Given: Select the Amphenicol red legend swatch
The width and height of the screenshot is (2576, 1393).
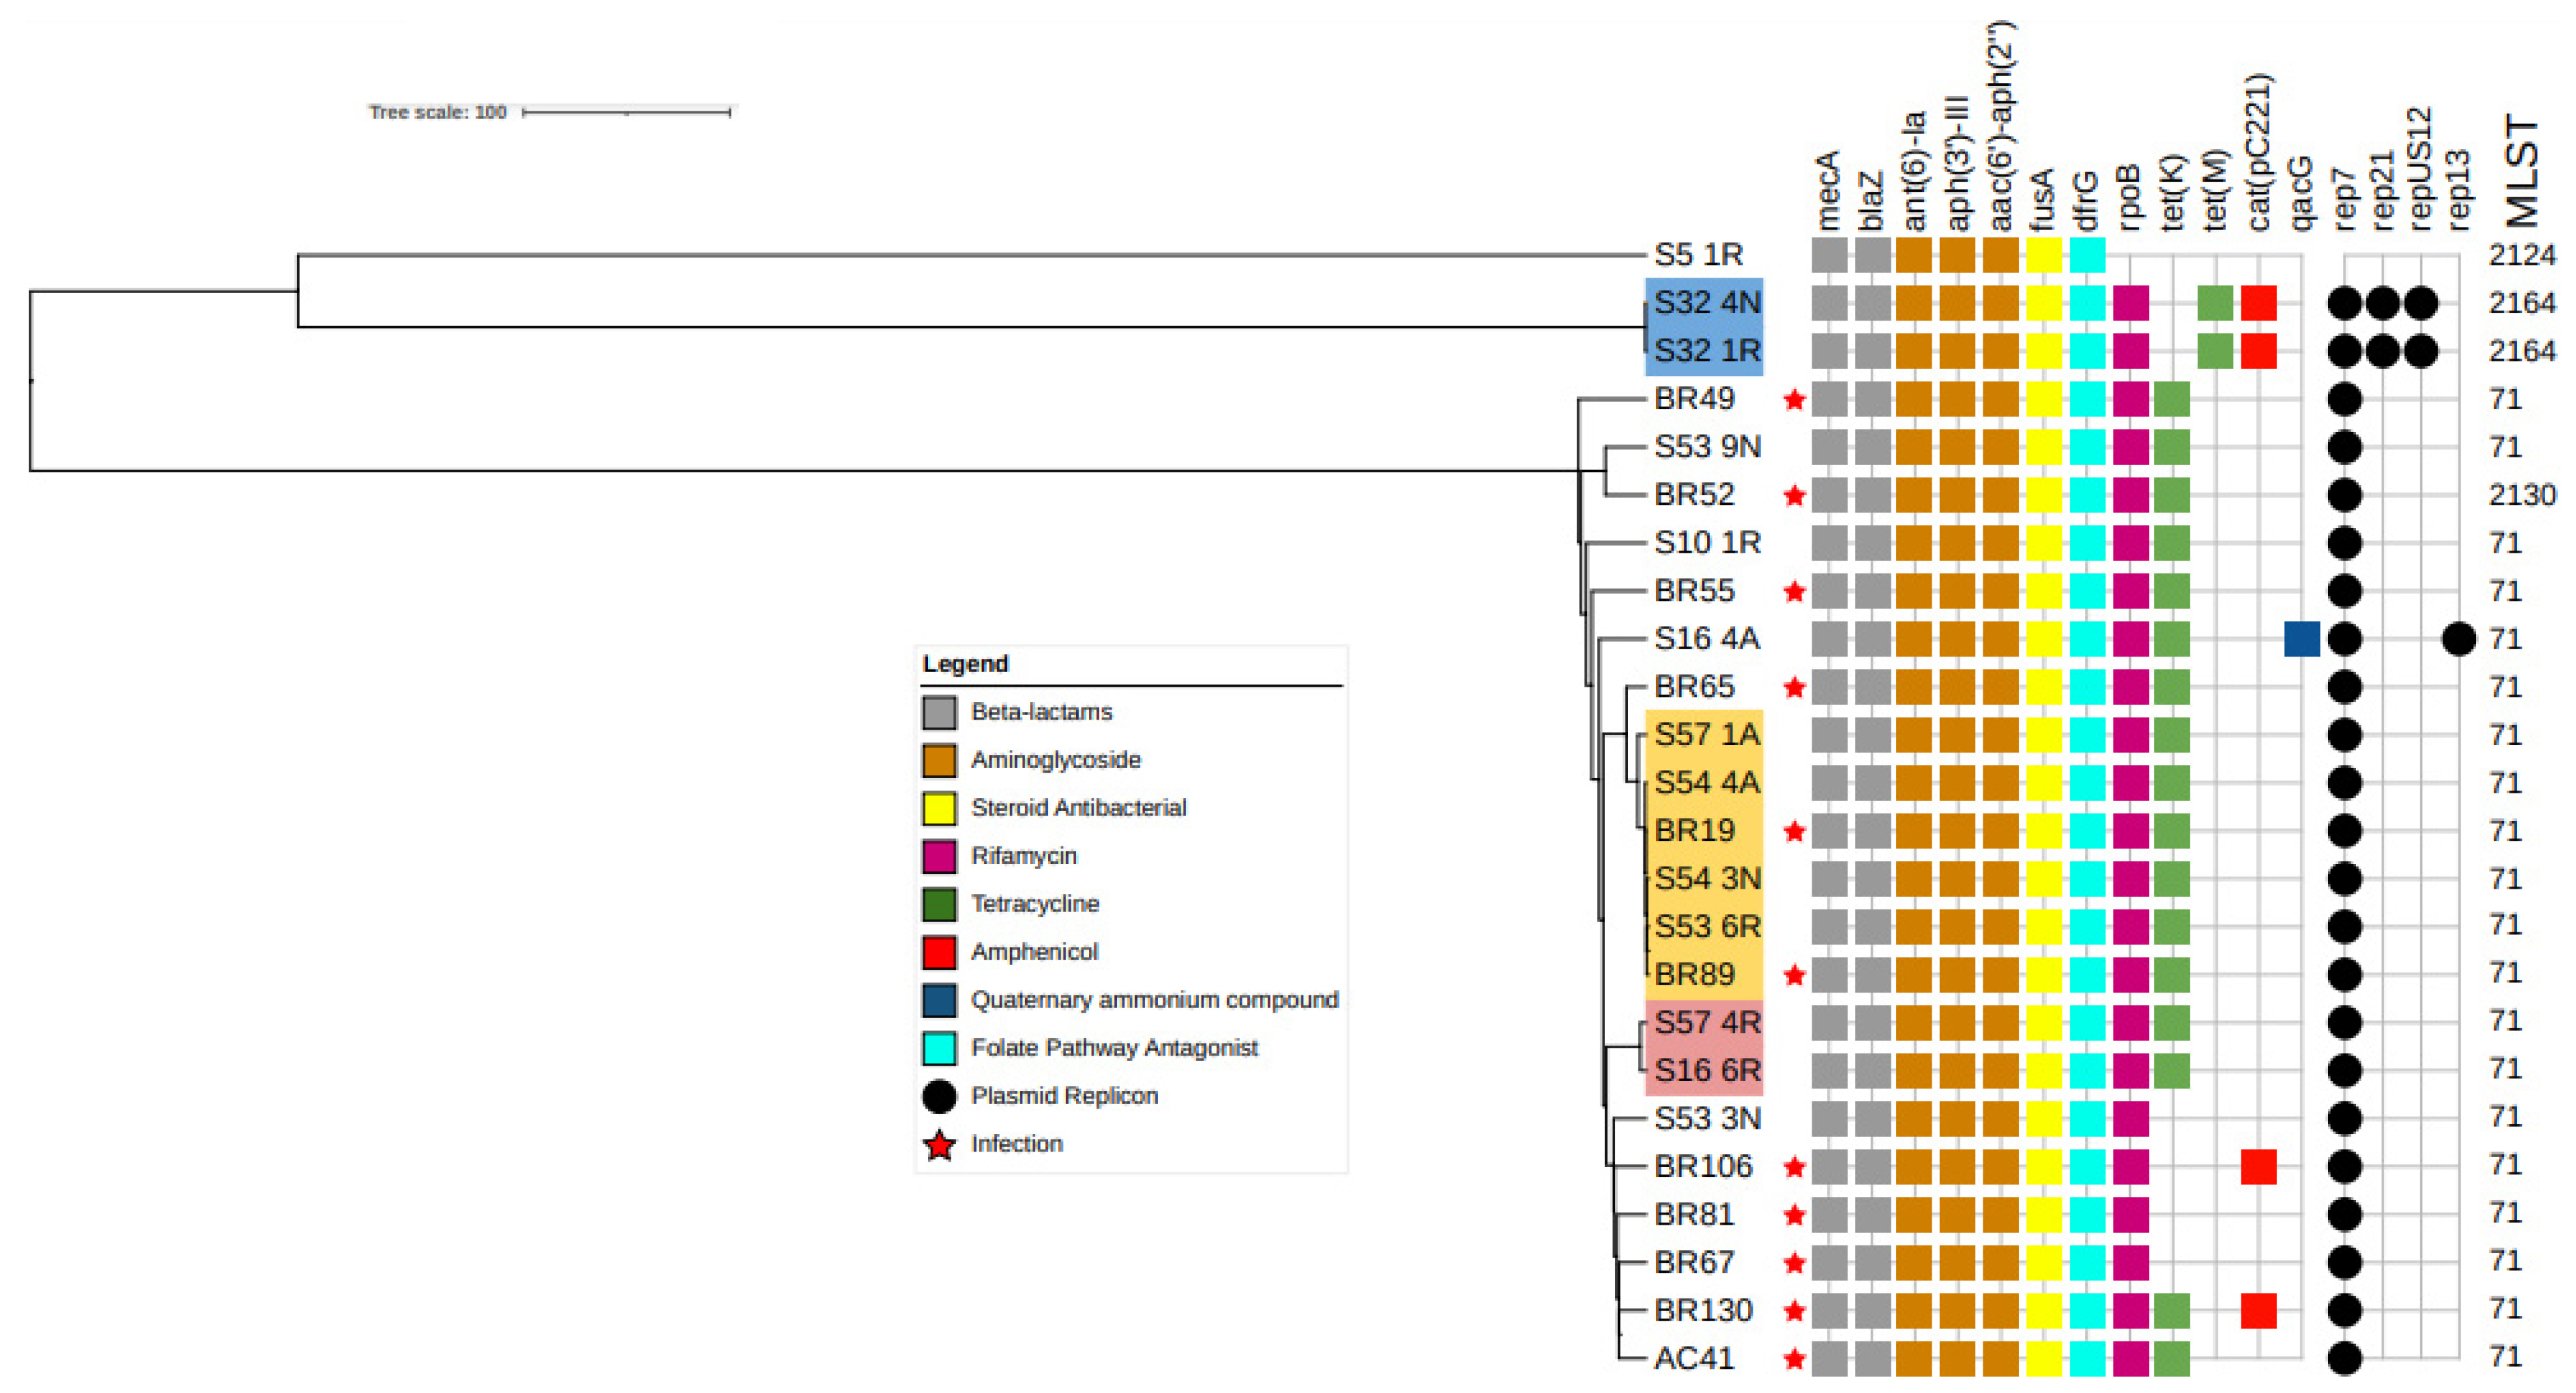Looking at the screenshot, I should [939, 952].
